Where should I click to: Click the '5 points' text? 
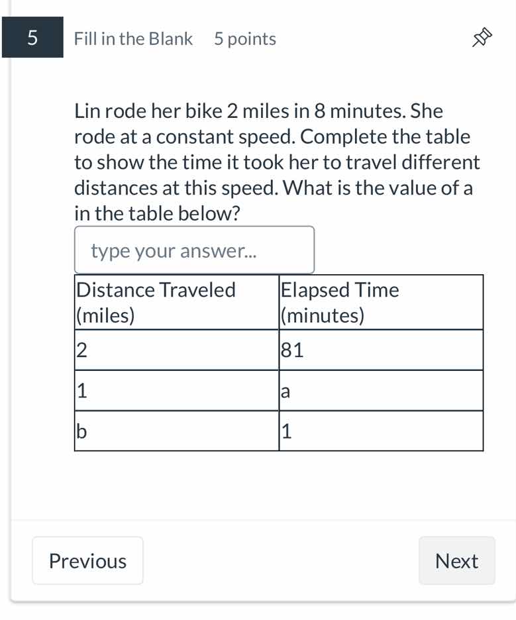point(244,39)
